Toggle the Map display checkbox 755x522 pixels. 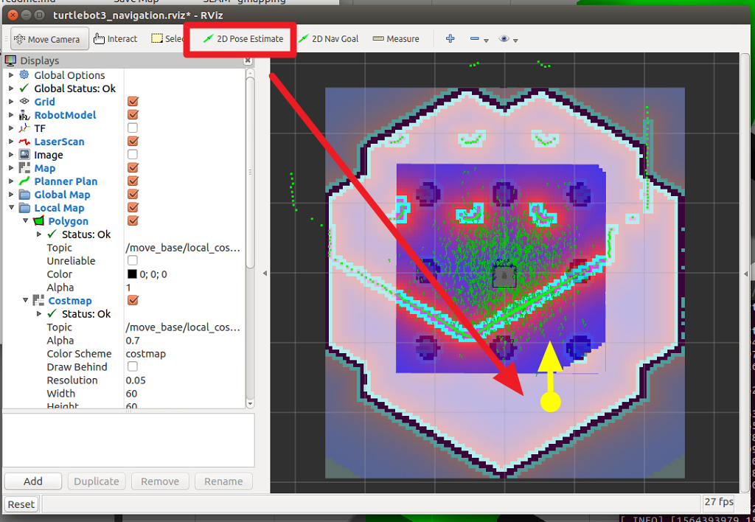[133, 167]
